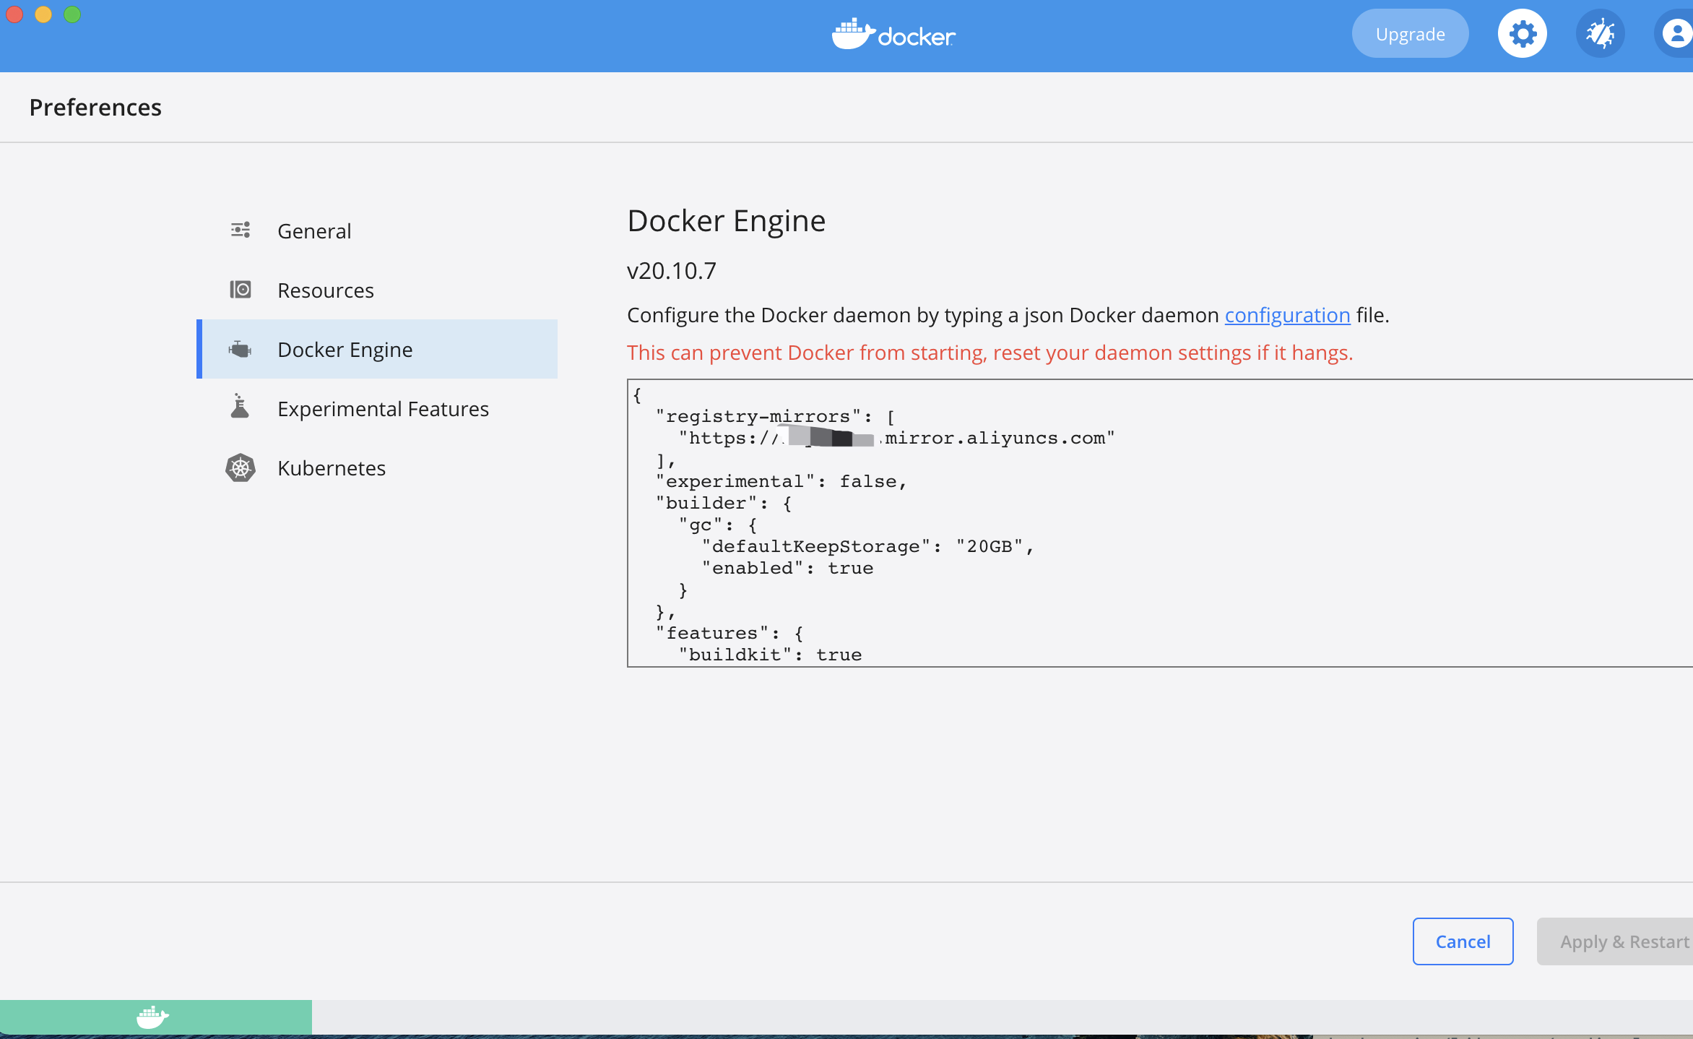Screen dimensions: 1693x1039
Task: Click the Docker Engine sidebar icon
Action: point(241,348)
